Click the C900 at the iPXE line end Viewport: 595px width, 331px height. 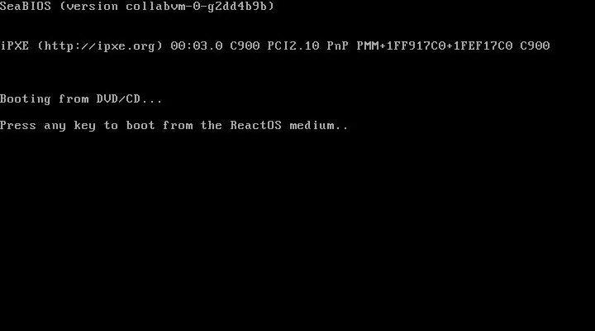[535, 46]
